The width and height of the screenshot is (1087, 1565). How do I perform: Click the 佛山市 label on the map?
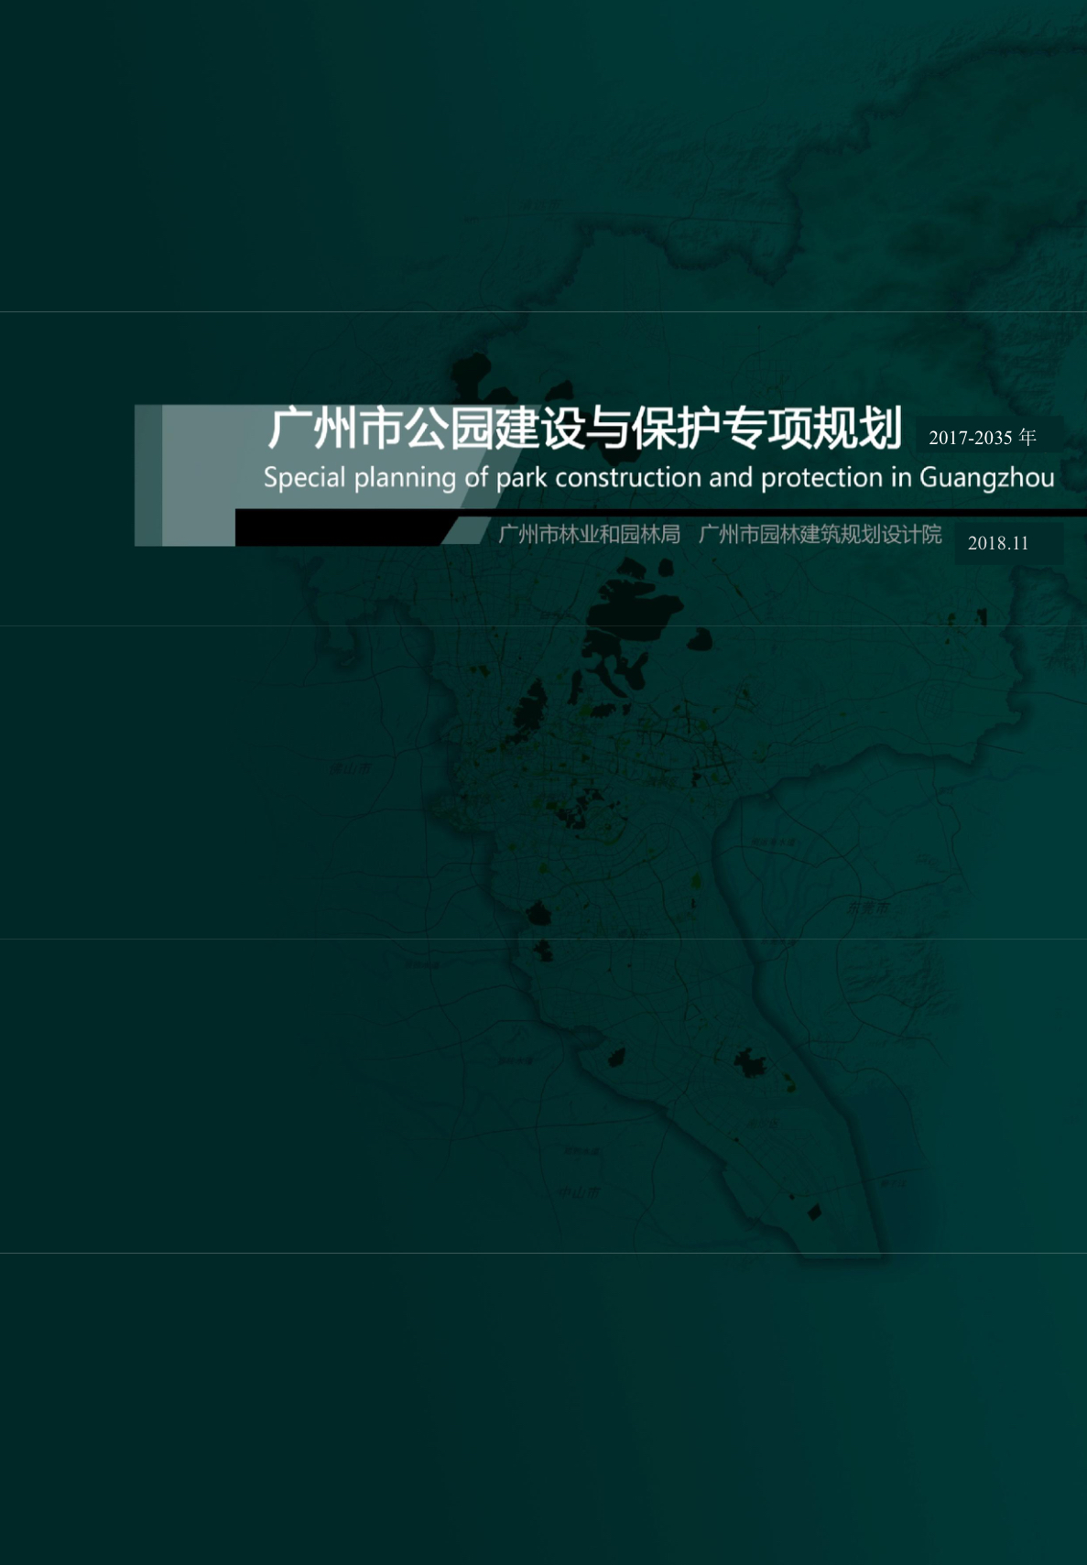(351, 767)
